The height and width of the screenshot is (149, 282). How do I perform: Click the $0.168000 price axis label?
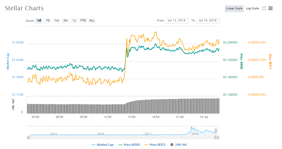(x=230, y=95)
